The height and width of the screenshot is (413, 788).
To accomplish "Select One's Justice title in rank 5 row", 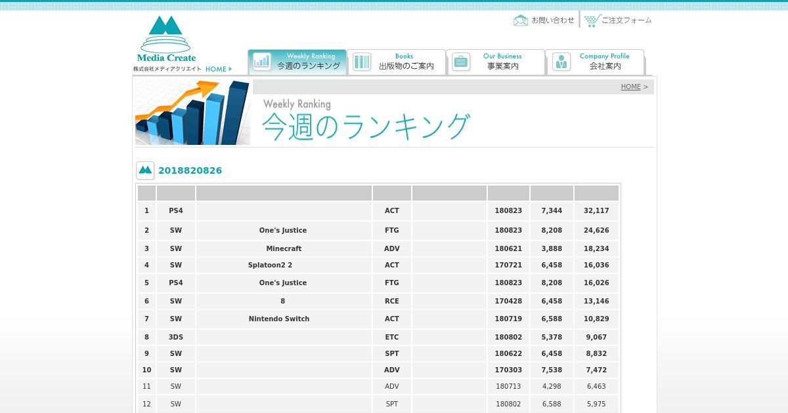I will pos(283,283).
